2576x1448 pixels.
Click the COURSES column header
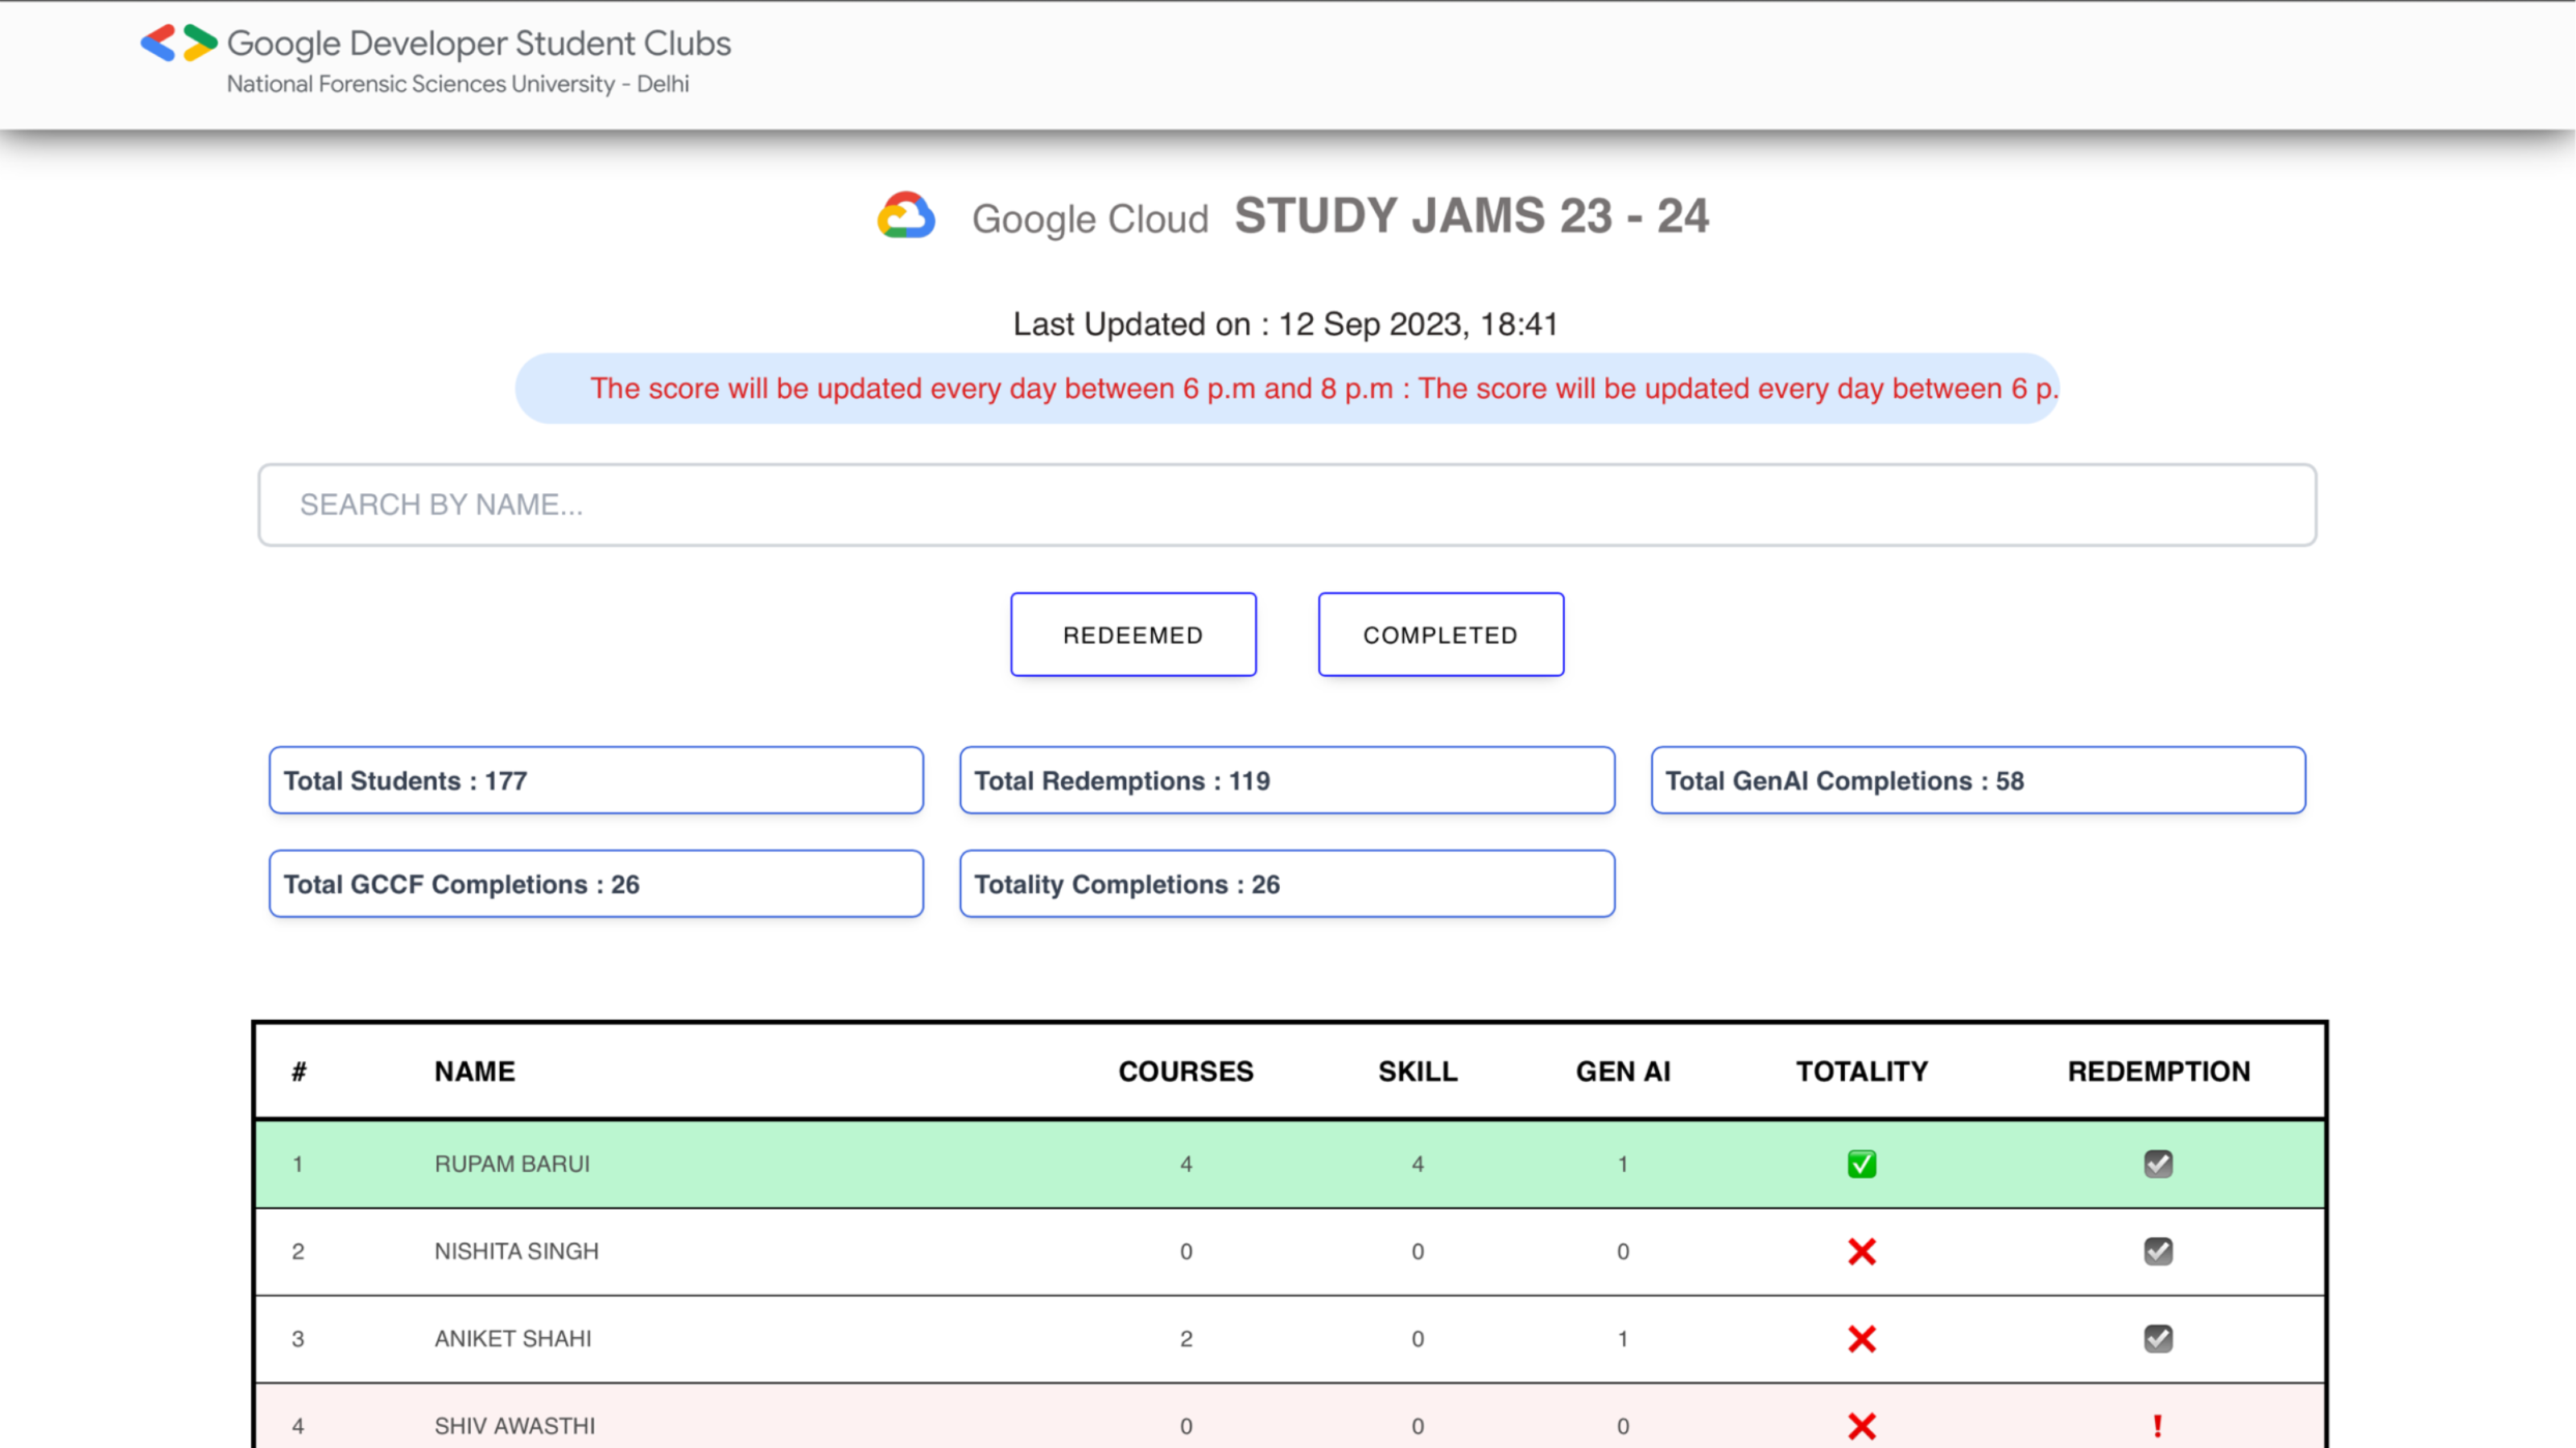tap(1185, 1072)
